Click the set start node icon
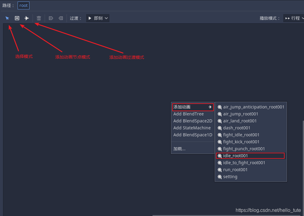 pyautogui.click(x=51, y=18)
